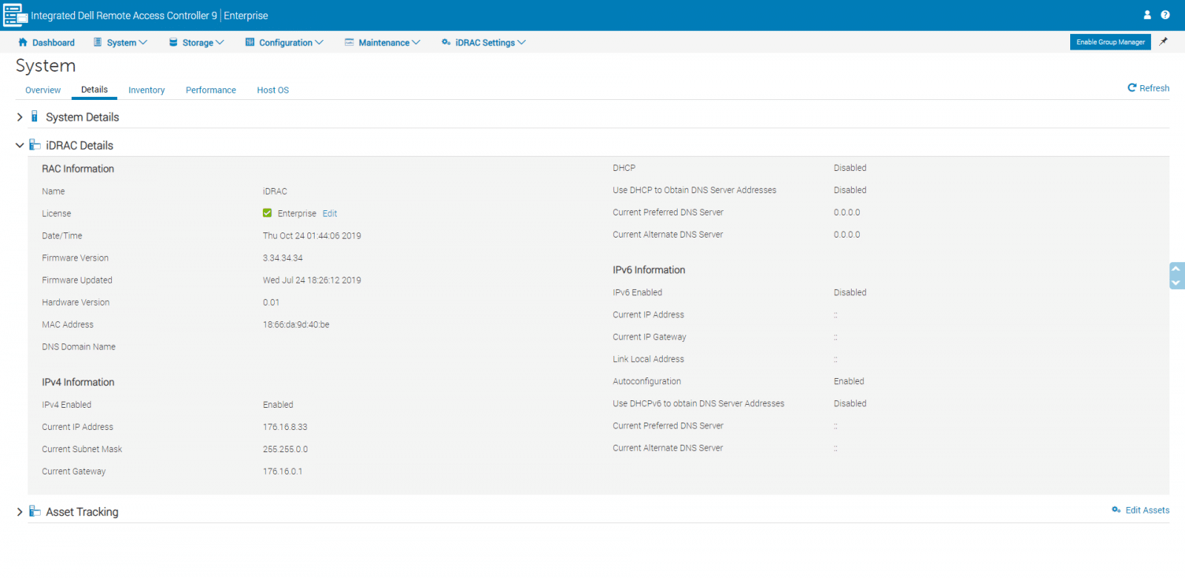Viewport: 1185px width, 578px height.
Task: Click DHCP Disabled status value
Action: (849, 168)
